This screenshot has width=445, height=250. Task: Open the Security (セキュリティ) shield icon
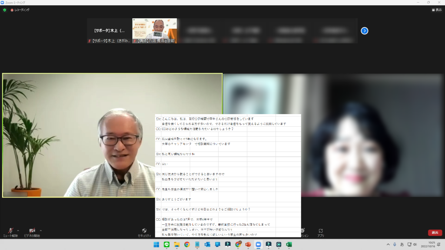(144, 232)
